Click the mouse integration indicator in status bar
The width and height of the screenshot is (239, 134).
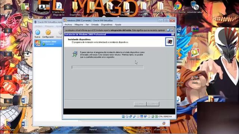click(x=153, y=117)
